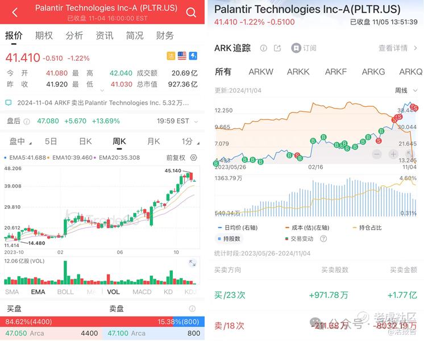Filter ARK tracking by ARKF
This screenshot has height=341, width=424.
point(336,72)
